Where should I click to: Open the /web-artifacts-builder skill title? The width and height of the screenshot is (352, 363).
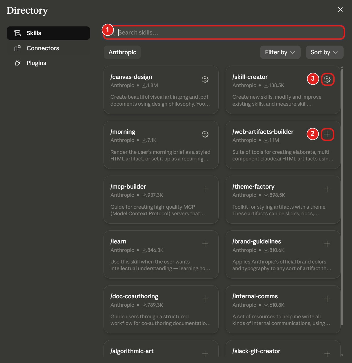coord(263,132)
